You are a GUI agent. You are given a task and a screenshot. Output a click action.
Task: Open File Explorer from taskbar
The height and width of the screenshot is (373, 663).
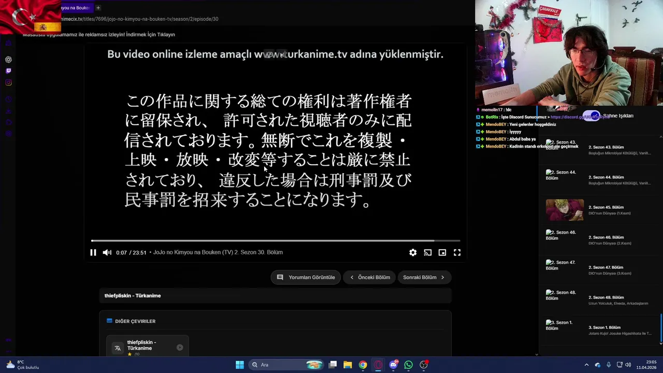tap(348, 365)
